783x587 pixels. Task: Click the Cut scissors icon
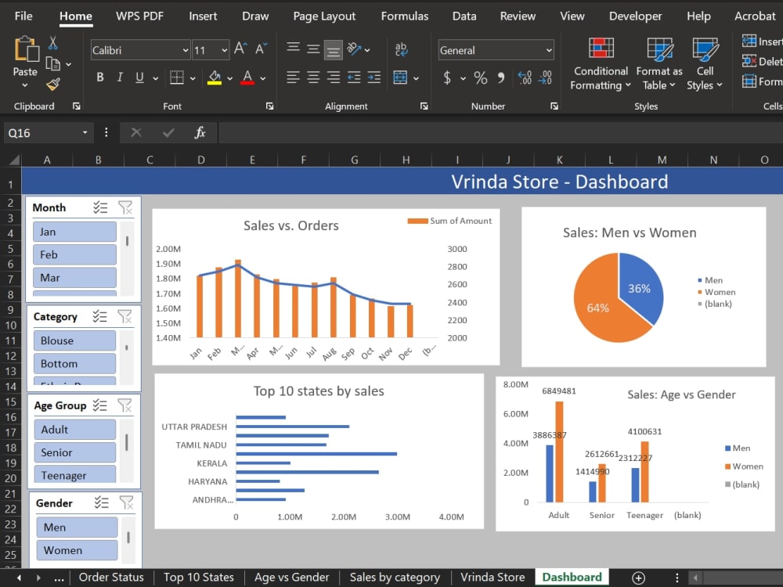coord(53,43)
